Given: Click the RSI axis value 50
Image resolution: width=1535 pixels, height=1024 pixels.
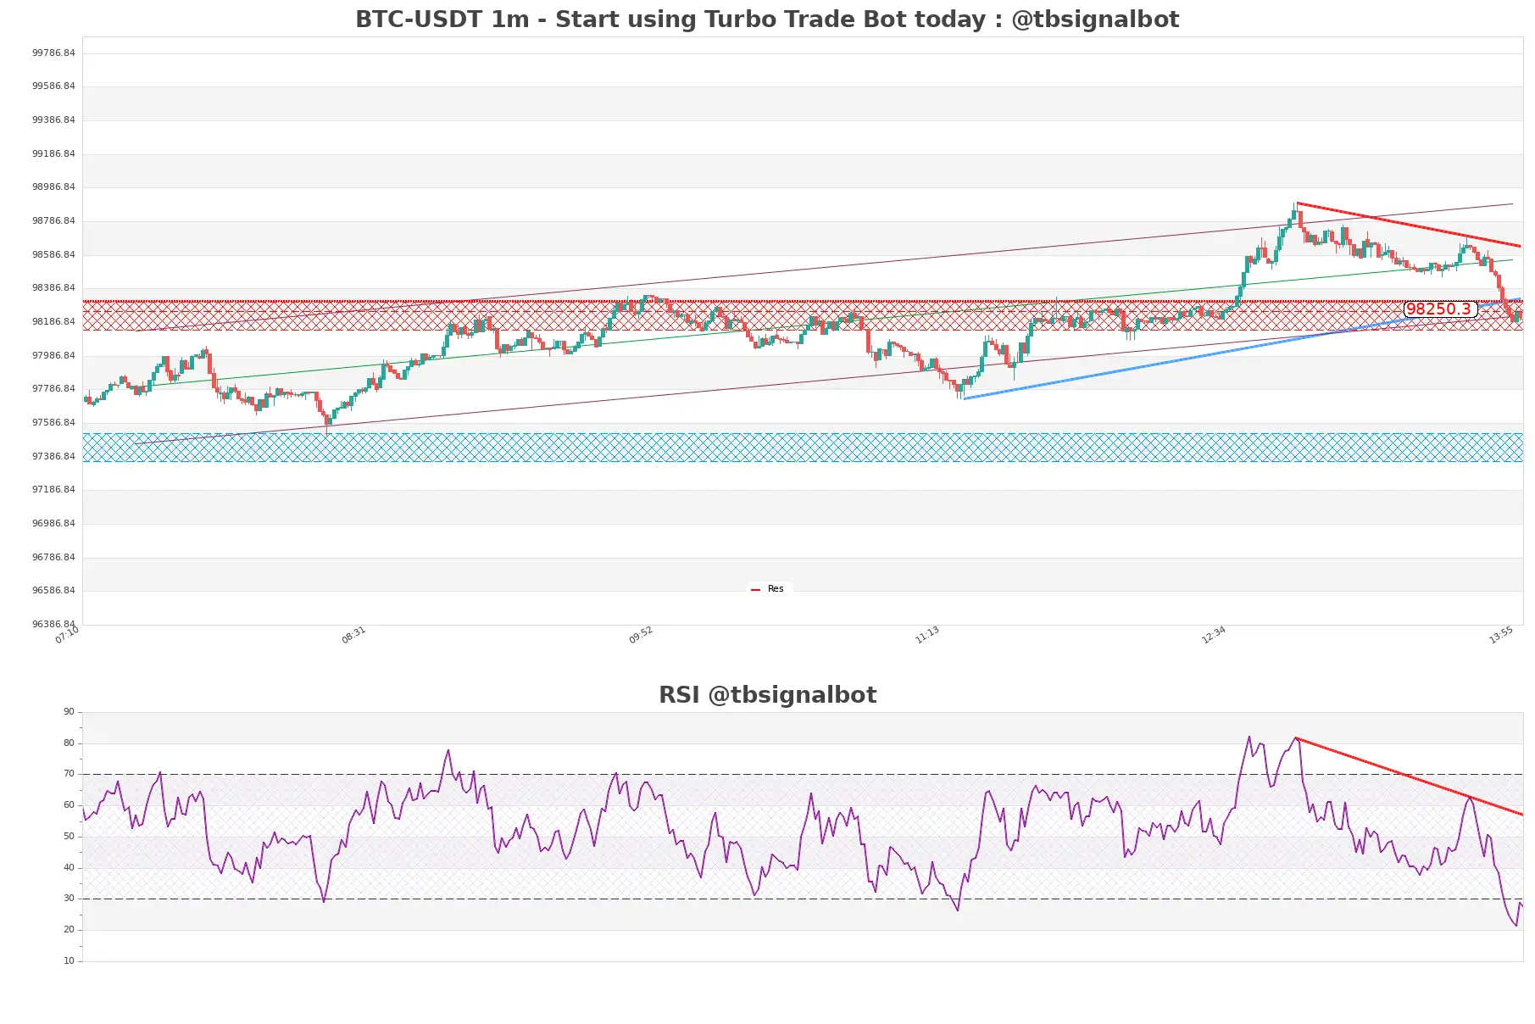Looking at the screenshot, I should pyautogui.click(x=70, y=837).
